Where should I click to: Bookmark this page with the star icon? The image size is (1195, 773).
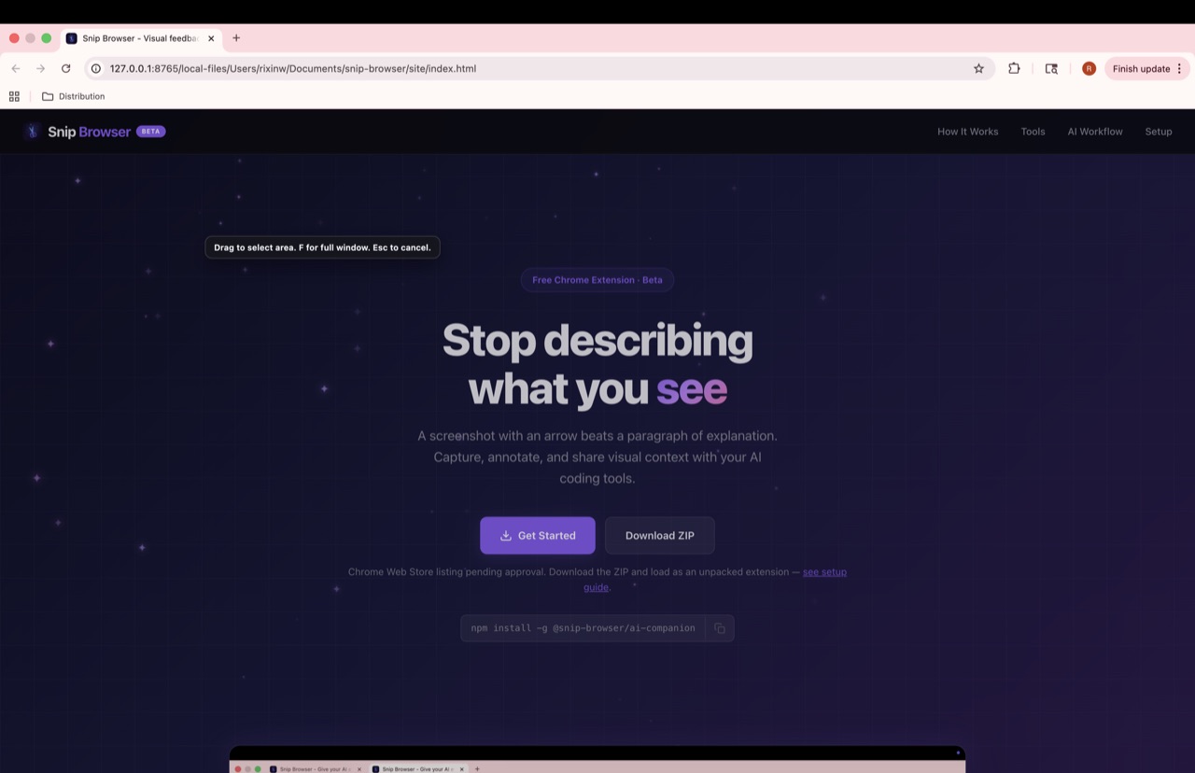coord(978,68)
